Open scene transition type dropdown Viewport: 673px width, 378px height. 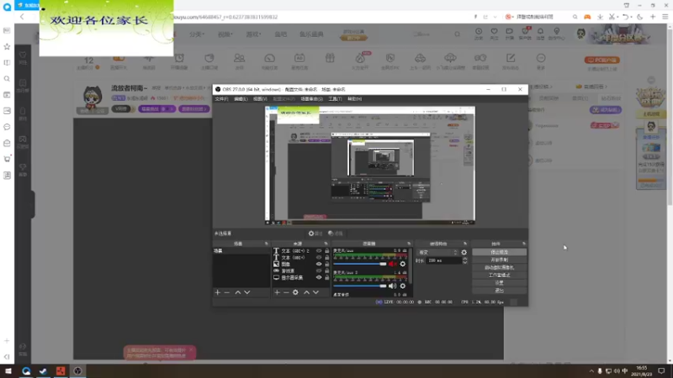(437, 253)
